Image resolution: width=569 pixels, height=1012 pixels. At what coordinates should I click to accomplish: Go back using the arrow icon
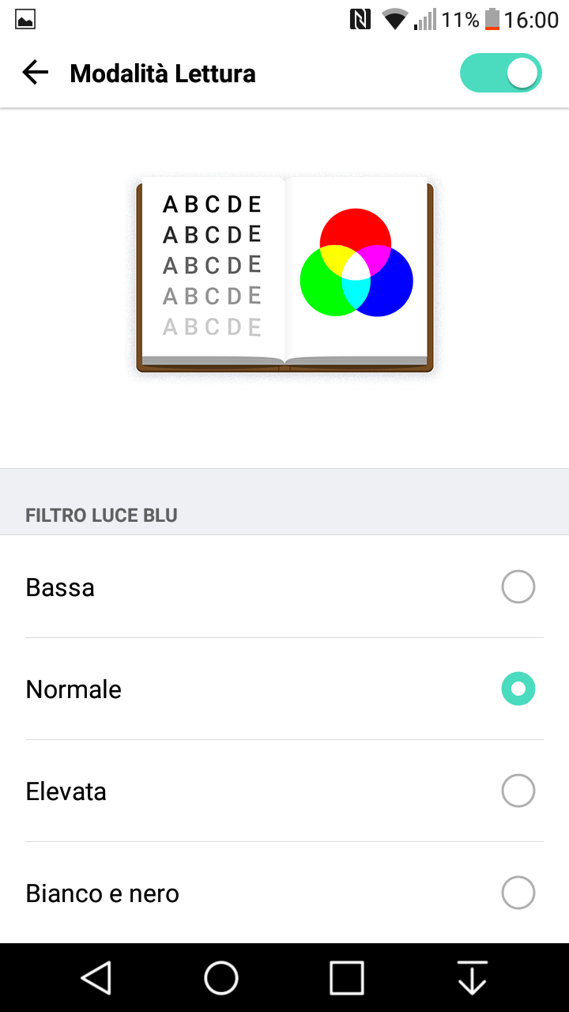point(36,74)
